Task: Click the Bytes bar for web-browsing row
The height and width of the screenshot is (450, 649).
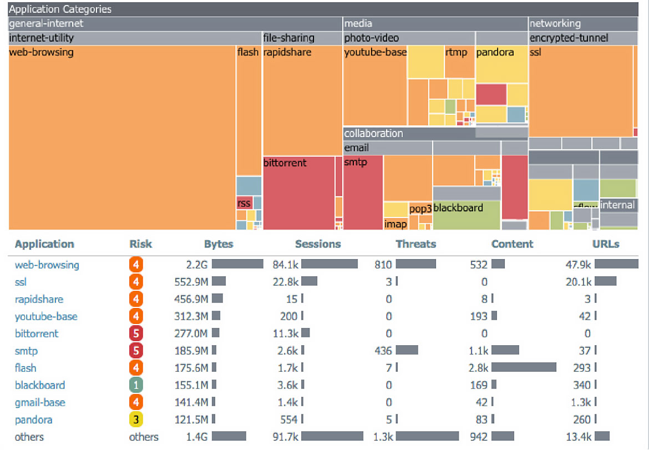Action: pyautogui.click(x=237, y=265)
